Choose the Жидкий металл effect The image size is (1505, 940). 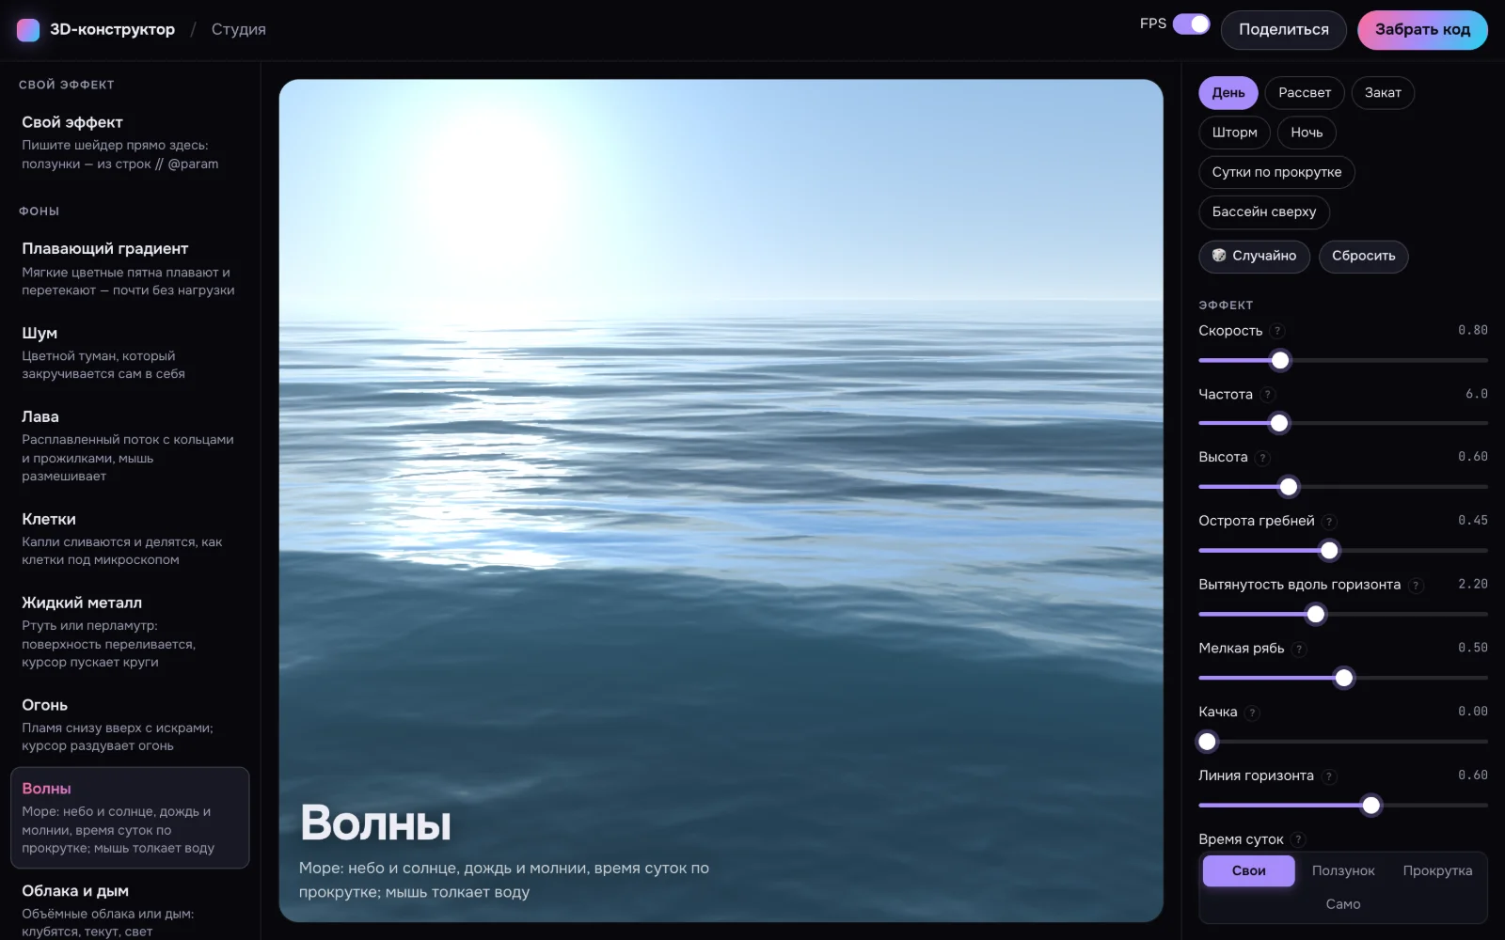tap(130, 632)
